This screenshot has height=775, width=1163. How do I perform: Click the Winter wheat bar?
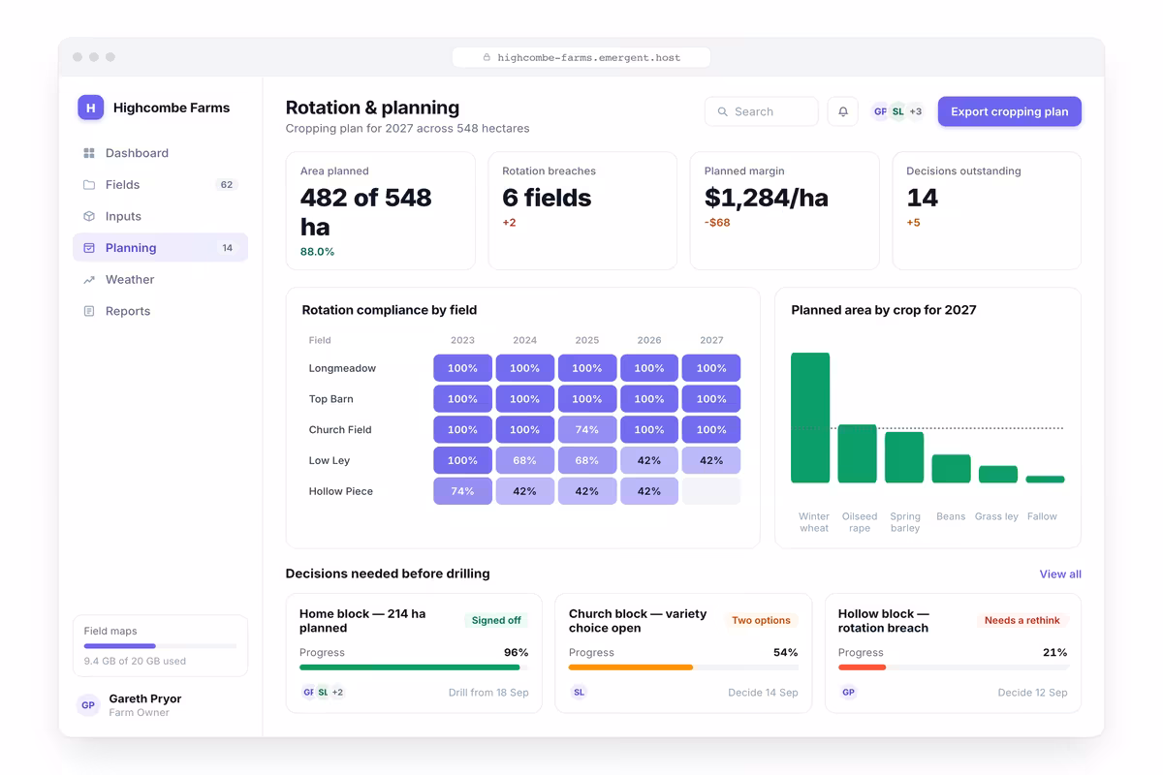click(810, 418)
